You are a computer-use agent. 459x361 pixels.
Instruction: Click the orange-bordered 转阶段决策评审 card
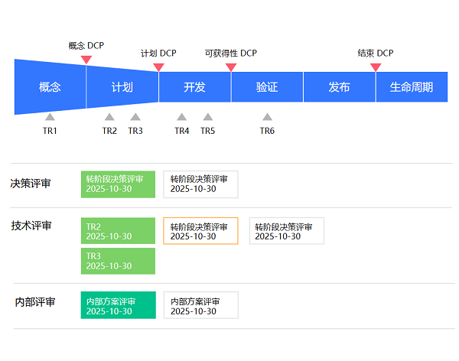[x=200, y=231]
